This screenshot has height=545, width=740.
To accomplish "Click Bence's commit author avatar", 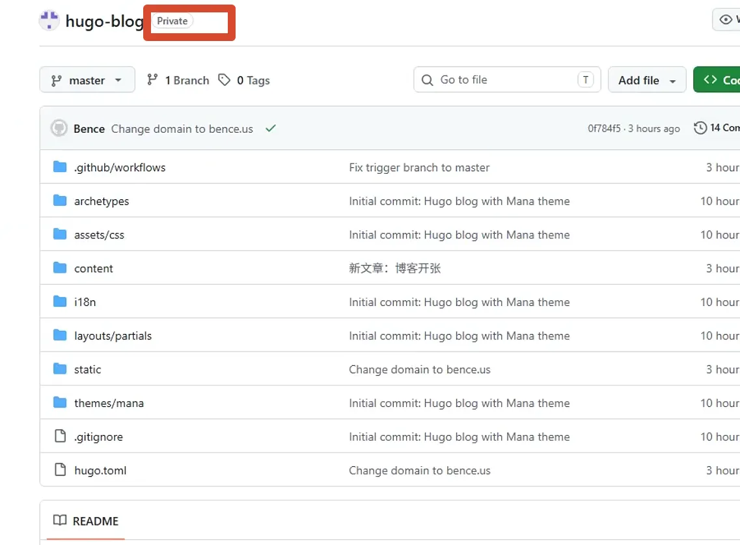I will [x=59, y=128].
